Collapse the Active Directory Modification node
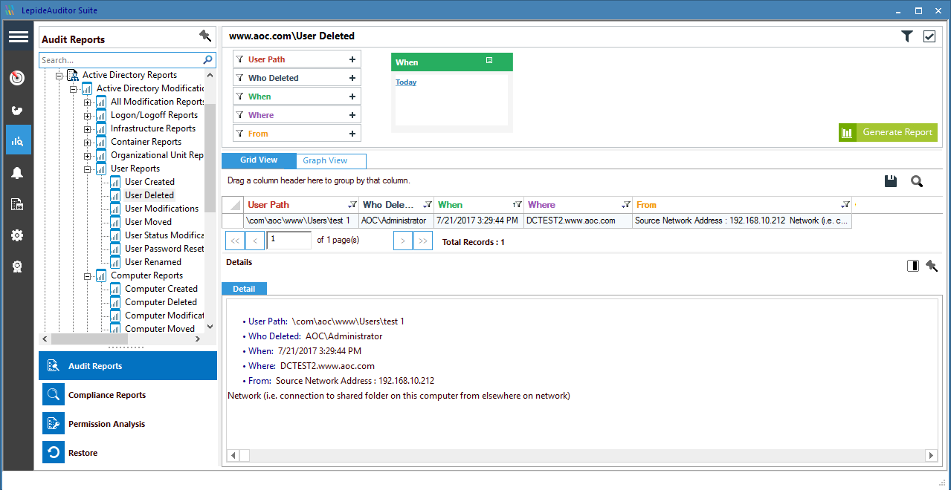This screenshot has width=951, height=490. coord(73,88)
